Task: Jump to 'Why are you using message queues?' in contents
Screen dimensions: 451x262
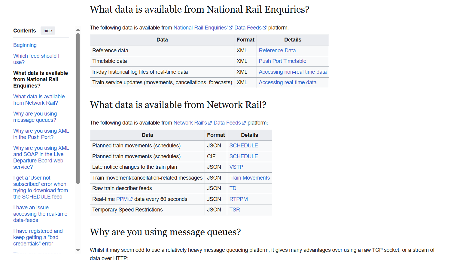Action: click(x=35, y=117)
